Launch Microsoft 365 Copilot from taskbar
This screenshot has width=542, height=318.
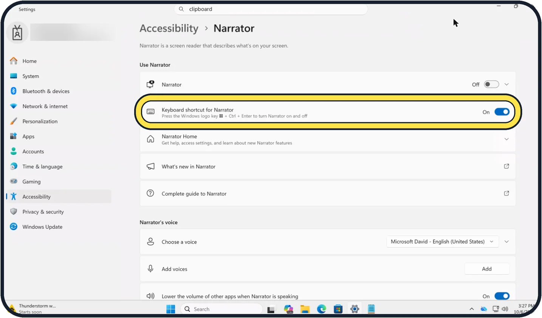(288, 309)
